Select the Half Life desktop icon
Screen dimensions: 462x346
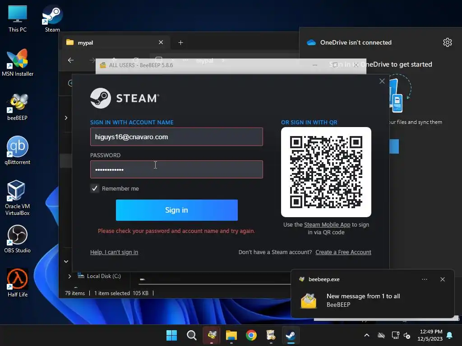click(18, 283)
